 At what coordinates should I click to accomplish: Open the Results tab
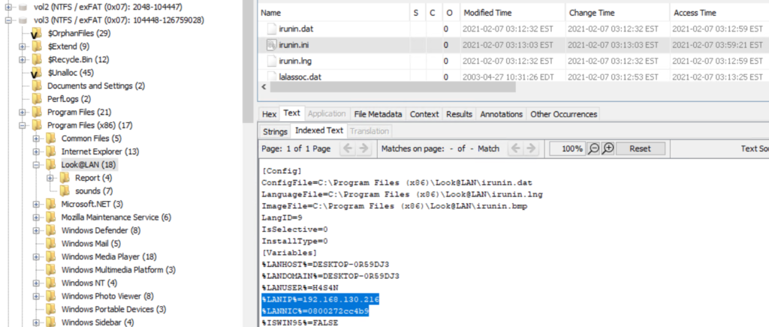pos(459,114)
